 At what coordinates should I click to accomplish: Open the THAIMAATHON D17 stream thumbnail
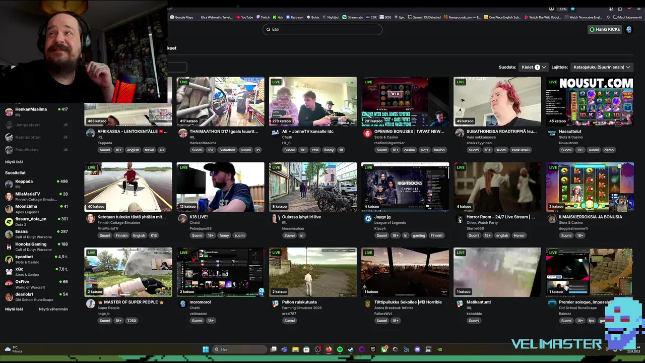pos(220,101)
